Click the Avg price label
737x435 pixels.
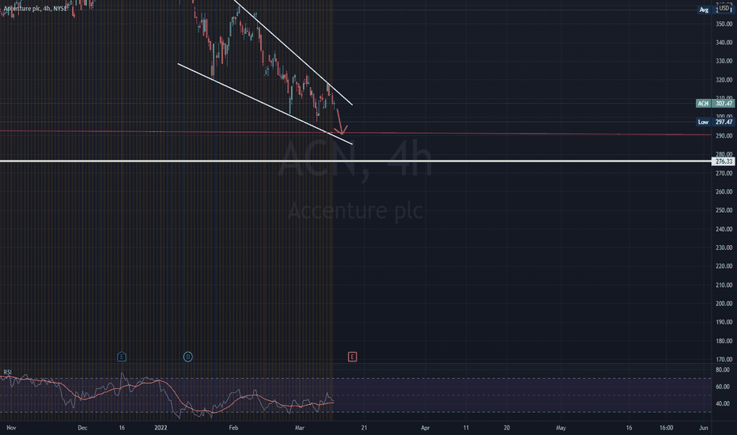(x=704, y=9)
